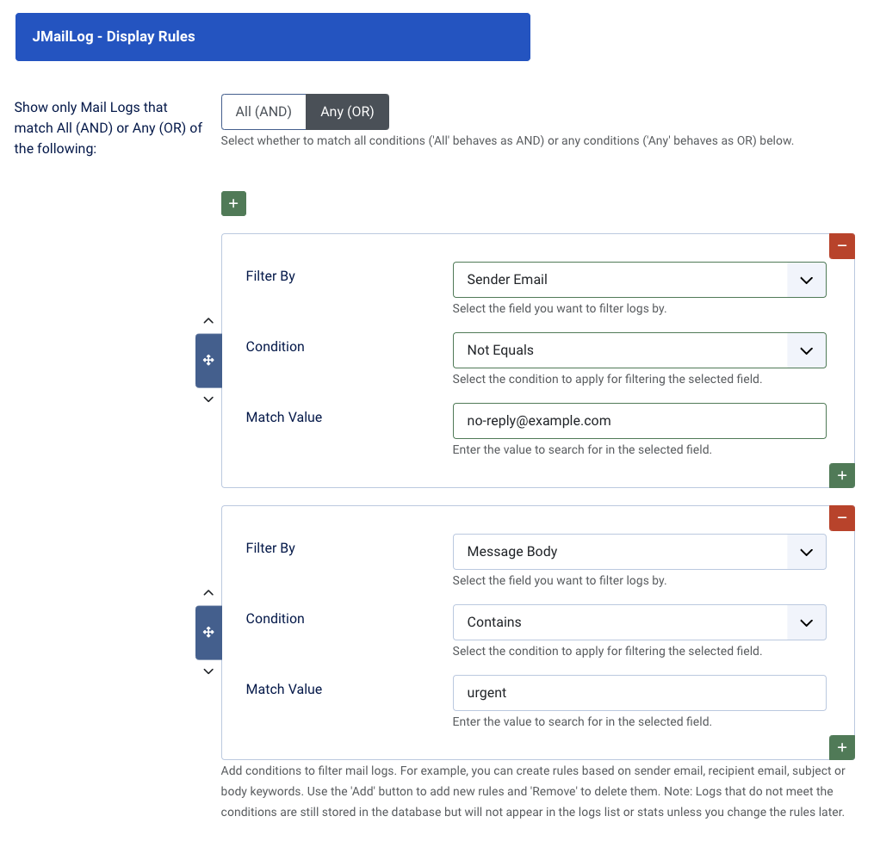
Task: Open the Message Body Filter By dropdown
Action: tap(639, 552)
